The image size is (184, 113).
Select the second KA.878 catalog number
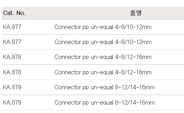tap(12, 72)
